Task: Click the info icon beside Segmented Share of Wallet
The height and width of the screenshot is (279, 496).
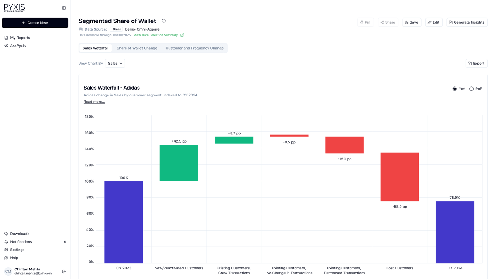Action: 164,21
